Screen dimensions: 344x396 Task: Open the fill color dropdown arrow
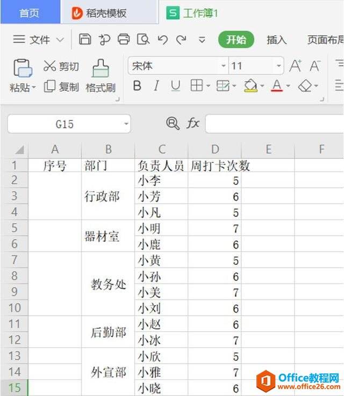tap(262, 86)
